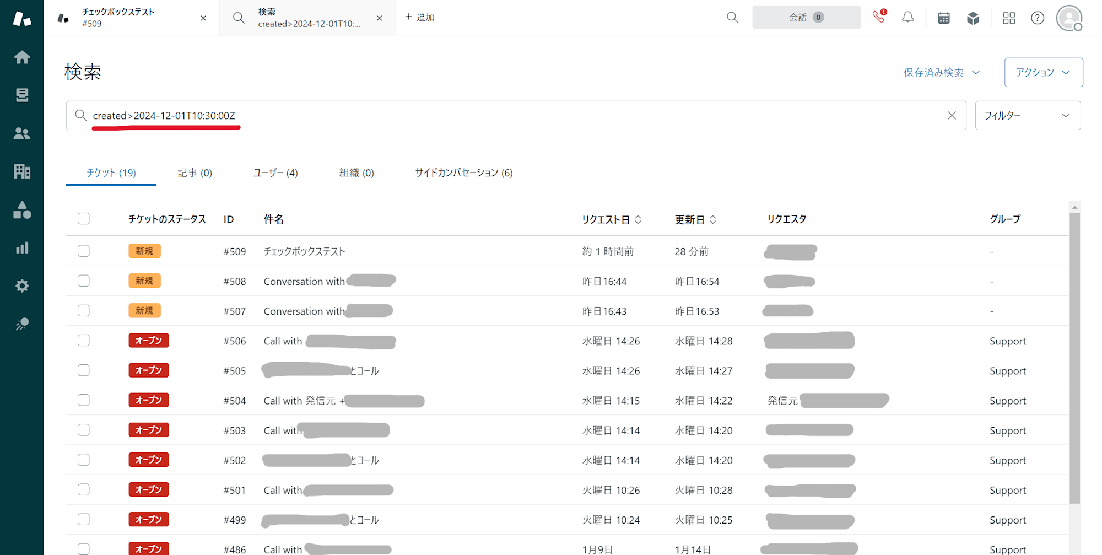Check the box for ticket #502

(x=84, y=459)
